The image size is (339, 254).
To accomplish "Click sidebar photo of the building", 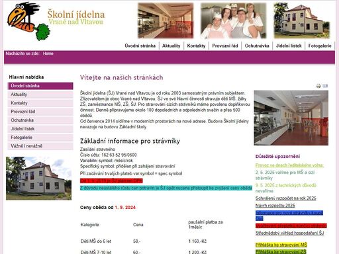I will point(38,179).
